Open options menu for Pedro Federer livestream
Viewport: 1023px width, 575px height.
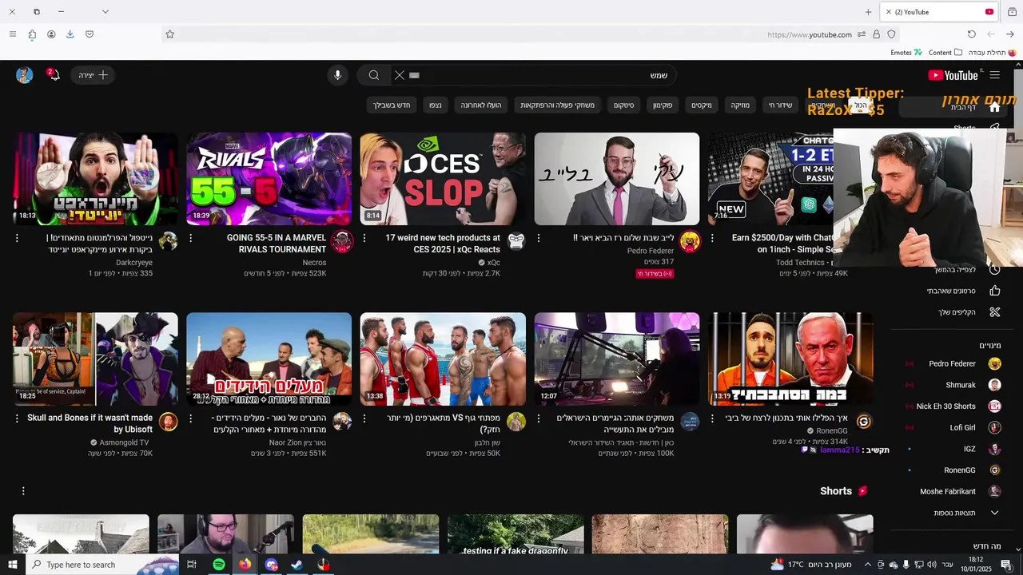click(x=538, y=238)
